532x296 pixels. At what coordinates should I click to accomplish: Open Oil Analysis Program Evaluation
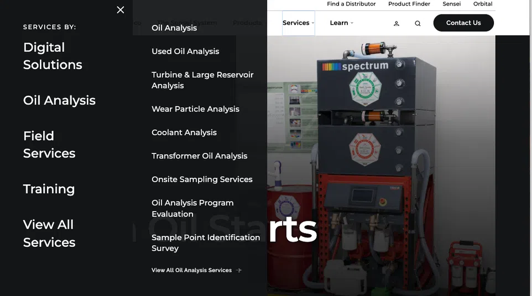click(x=192, y=208)
